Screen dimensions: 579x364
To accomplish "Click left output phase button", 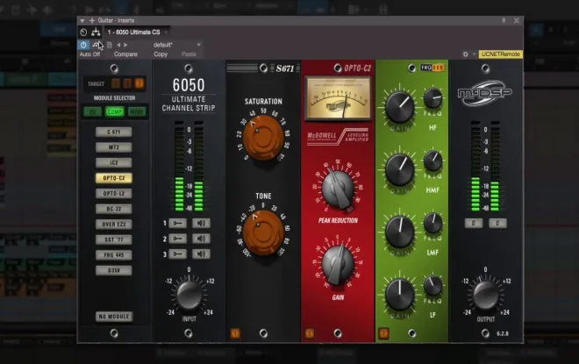I will [x=474, y=223].
